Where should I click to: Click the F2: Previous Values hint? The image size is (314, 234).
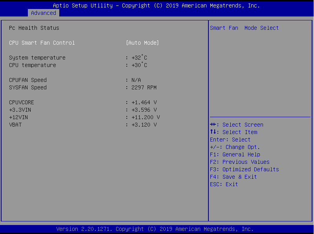click(239, 162)
